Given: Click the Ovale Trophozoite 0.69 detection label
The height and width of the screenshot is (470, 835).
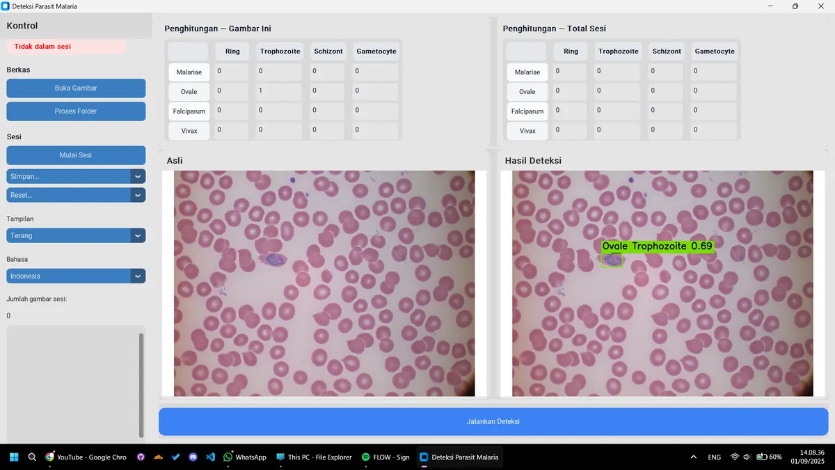Looking at the screenshot, I should coord(658,246).
